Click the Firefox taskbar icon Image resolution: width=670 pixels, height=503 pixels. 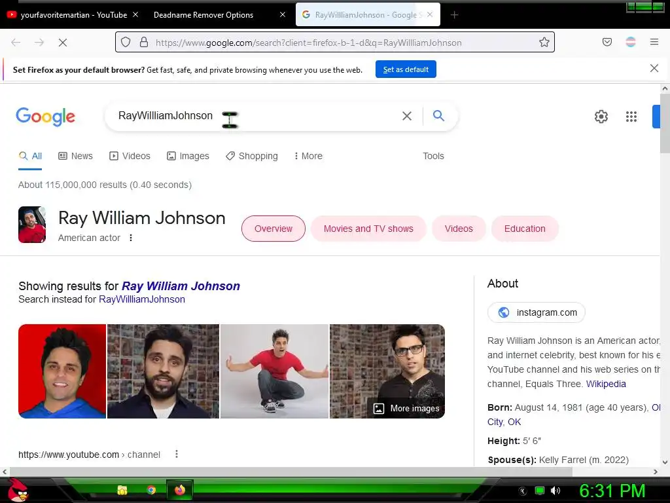click(x=180, y=490)
